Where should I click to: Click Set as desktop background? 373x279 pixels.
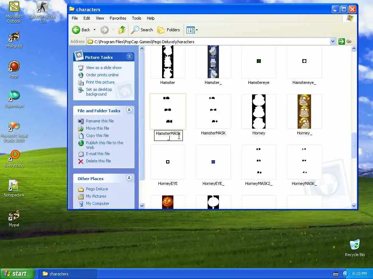pyautogui.click(x=99, y=92)
